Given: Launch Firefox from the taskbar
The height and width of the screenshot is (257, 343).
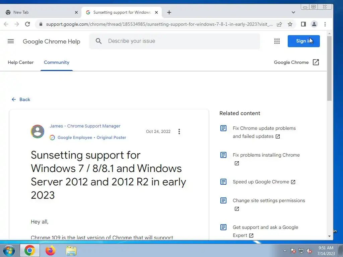Looking at the screenshot, I should click(50, 250).
